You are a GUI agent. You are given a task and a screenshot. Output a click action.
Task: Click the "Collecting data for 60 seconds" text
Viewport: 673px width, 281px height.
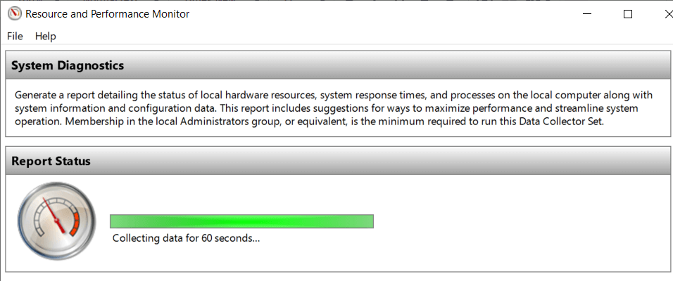(x=187, y=238)
